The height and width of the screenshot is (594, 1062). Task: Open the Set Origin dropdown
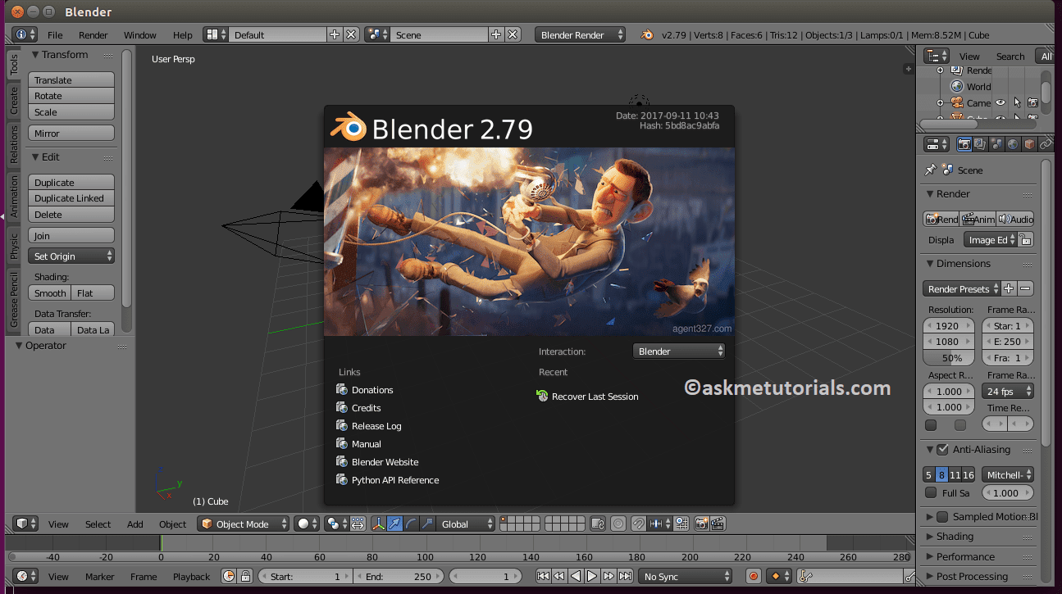(71, 256)
